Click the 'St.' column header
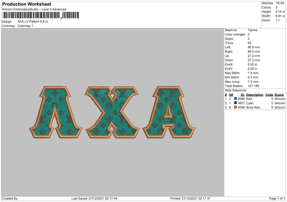This screenshot has height=202, width=287. [x=243, y=95]
